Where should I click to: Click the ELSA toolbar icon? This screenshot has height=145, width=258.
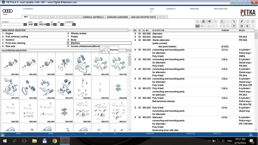pyautogui.click(x=222, y=22)
